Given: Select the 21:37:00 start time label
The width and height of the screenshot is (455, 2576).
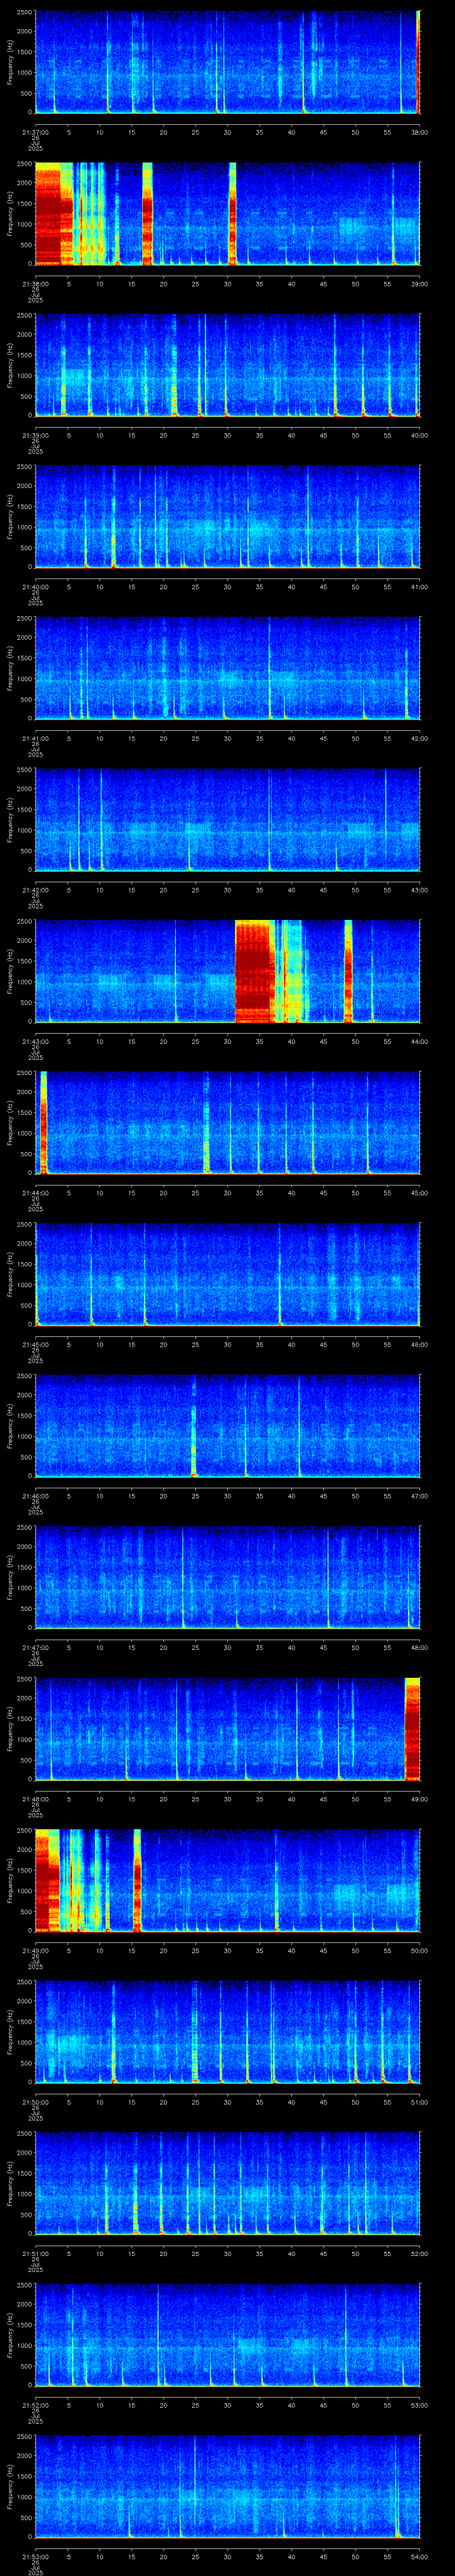Looking at the screenshot, I should pos(35,132).
